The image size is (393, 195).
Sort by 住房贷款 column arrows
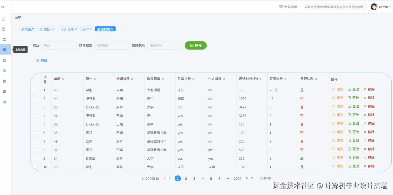pyautogui.click(x=193, y=79)
